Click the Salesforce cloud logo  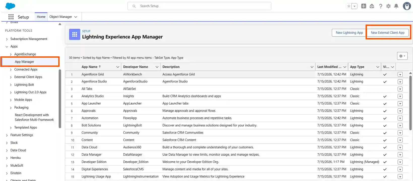pyautogui.click(x=10, y=6)
